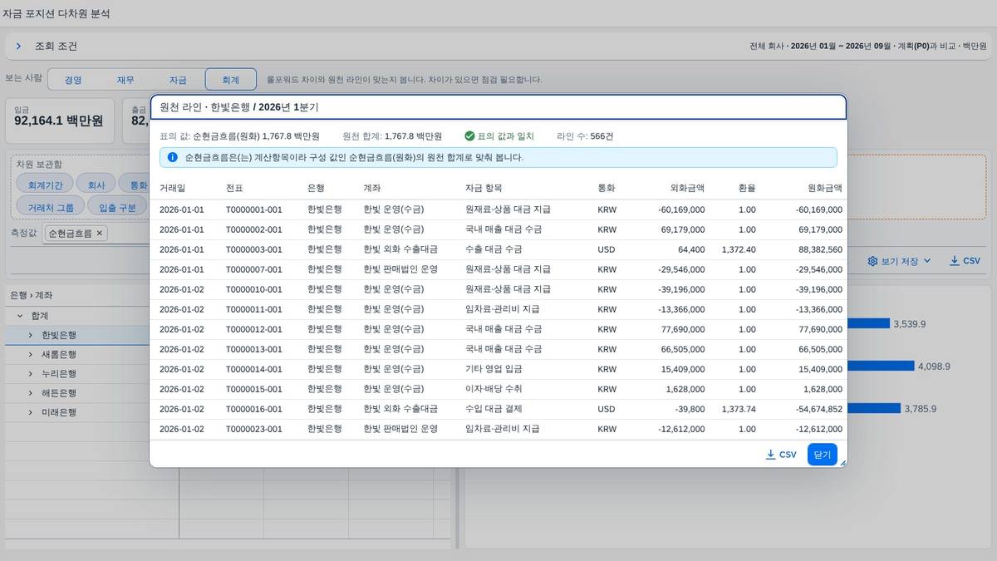Click the CSV export button behind the dialog
Image resolution: width=997 pixels, height=561 pixels.
coord(965,261)
